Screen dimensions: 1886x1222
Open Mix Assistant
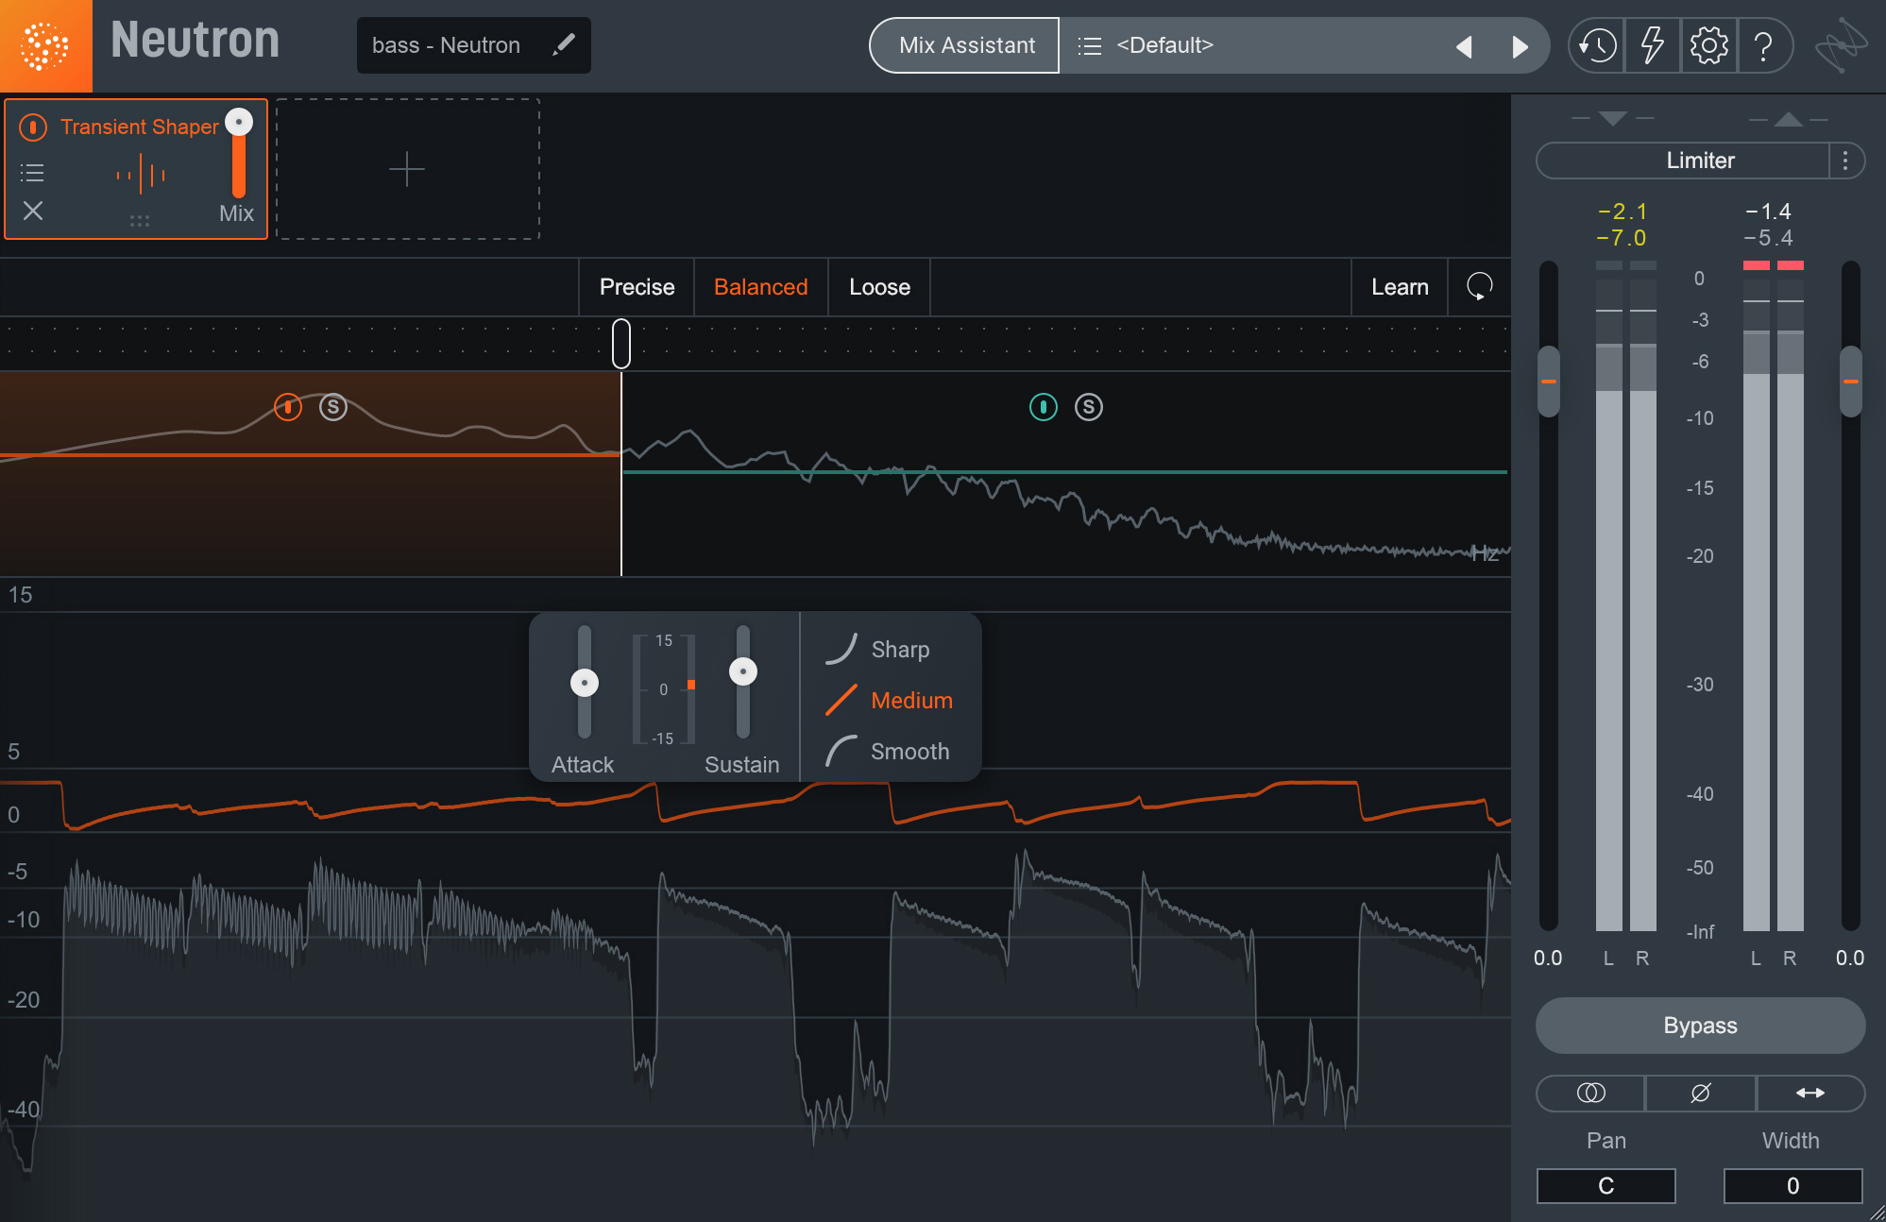(966, 45)
